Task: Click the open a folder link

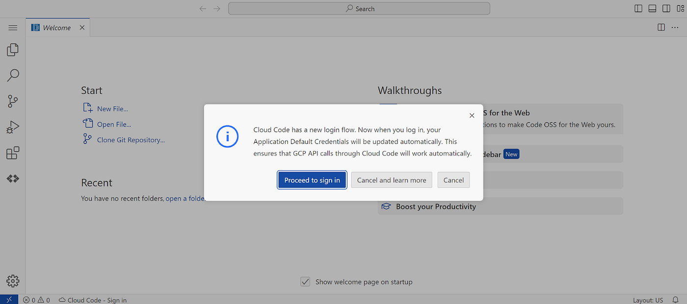Action: click(x=185, y=199)
